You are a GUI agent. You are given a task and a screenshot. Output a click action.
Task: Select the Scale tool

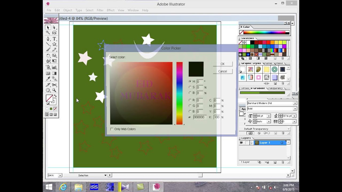tap(54, 55)
